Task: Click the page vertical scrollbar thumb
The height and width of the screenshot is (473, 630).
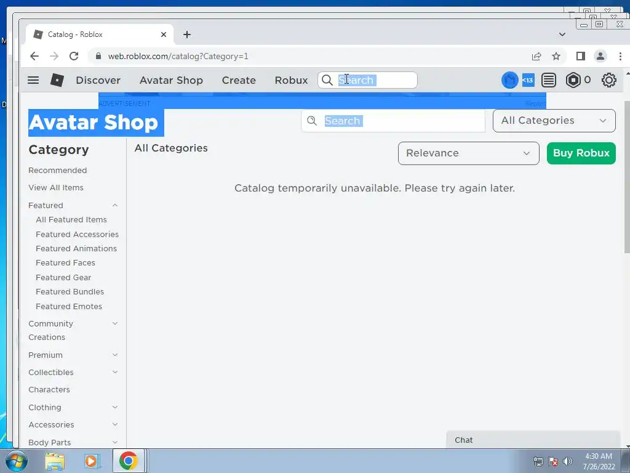Action: point(627,176)
